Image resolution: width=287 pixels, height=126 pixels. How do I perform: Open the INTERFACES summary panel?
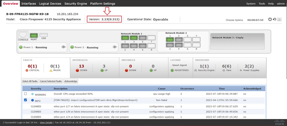click(95, 68)
